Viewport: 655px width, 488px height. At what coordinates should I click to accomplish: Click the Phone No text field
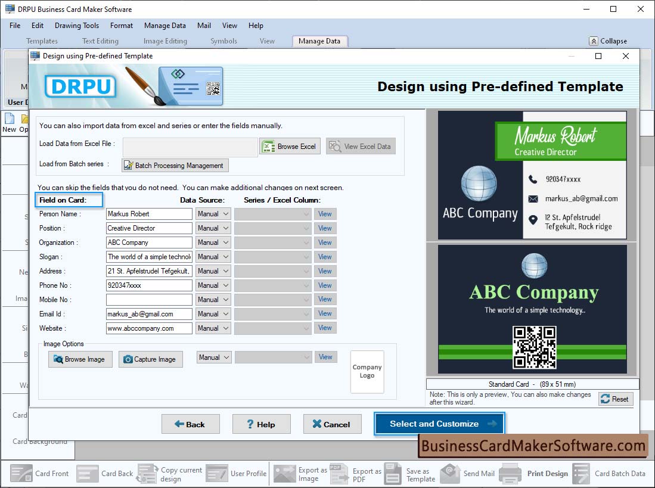click(x=149, y=285)
